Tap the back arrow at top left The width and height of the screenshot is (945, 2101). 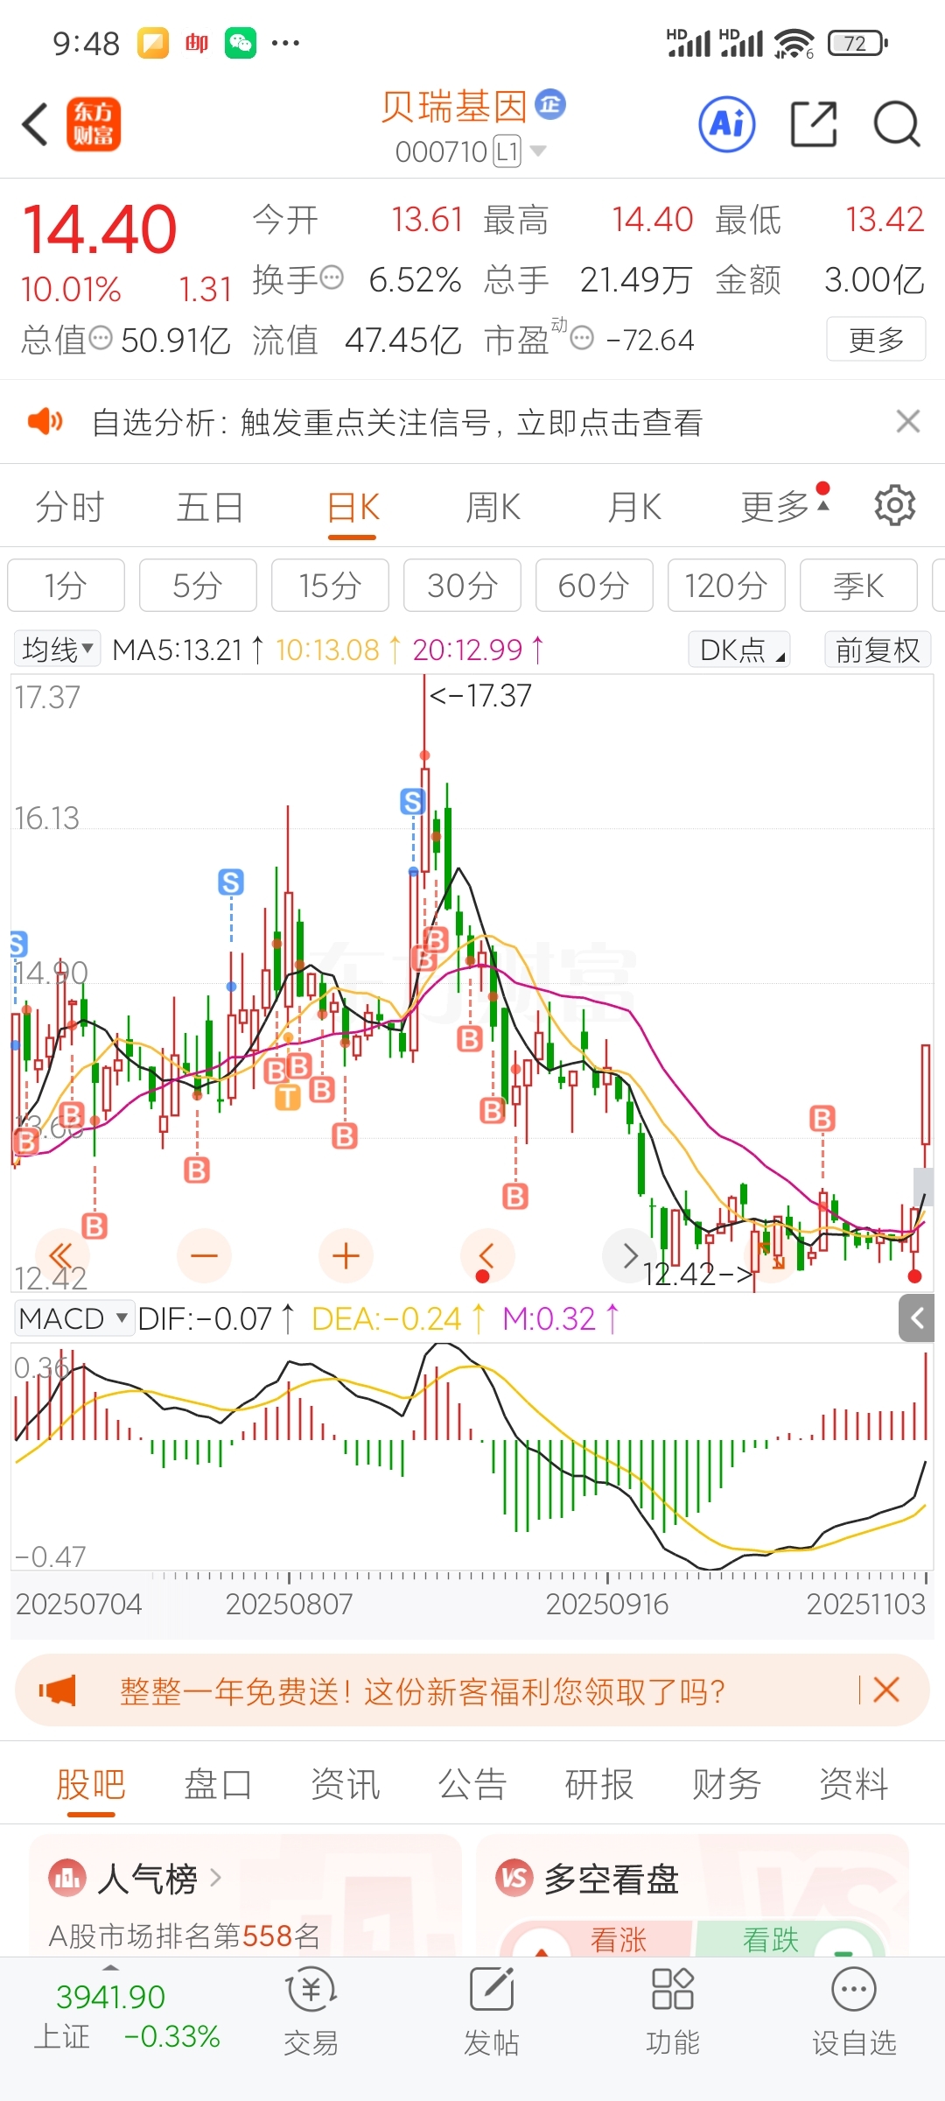click(35, 124)
